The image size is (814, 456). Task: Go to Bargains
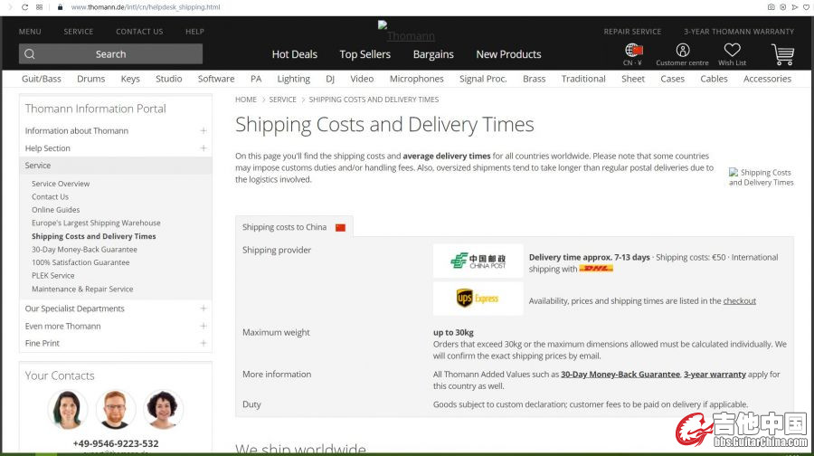click(433, 54)
